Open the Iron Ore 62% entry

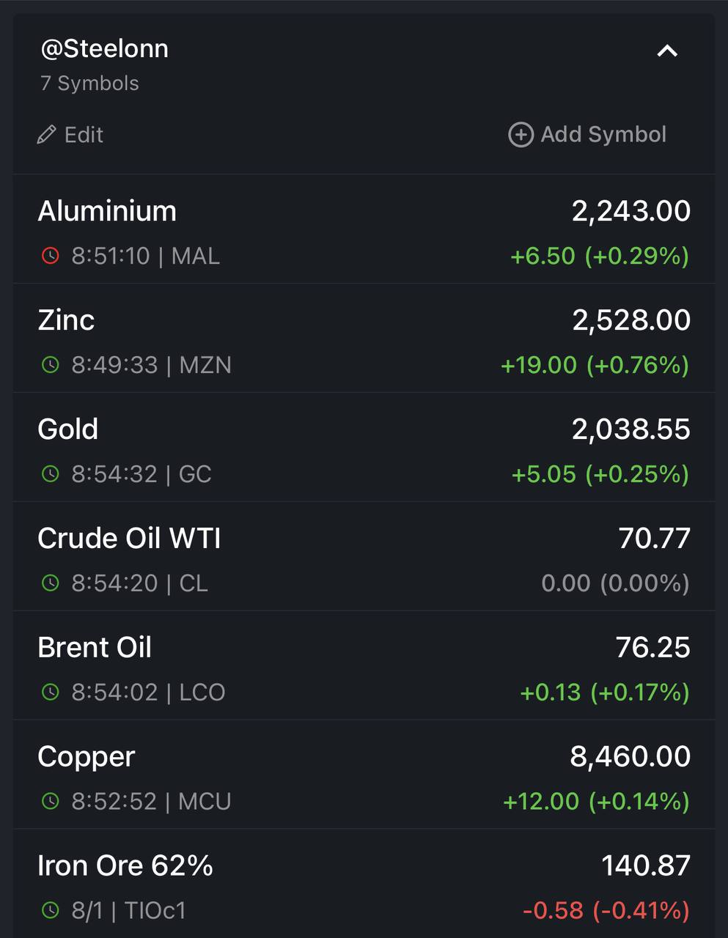(x=364, y=884)
